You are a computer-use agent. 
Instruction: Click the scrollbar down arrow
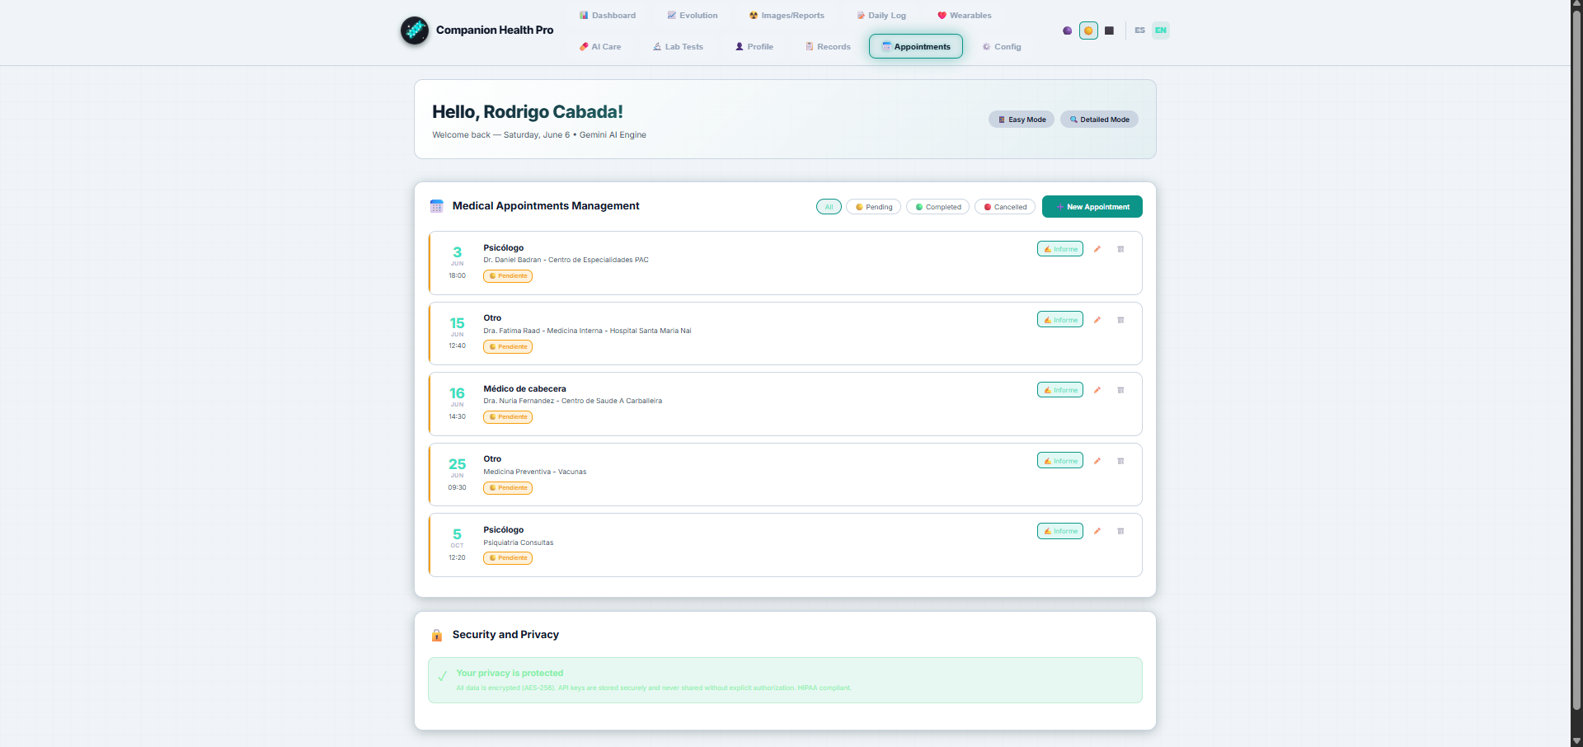(1576, 740)
